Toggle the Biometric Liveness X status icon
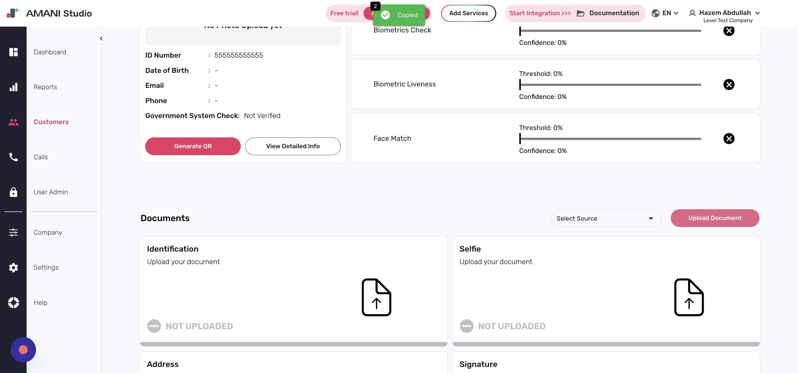Viewport: 798px width, 373px height. coord(729,85)
